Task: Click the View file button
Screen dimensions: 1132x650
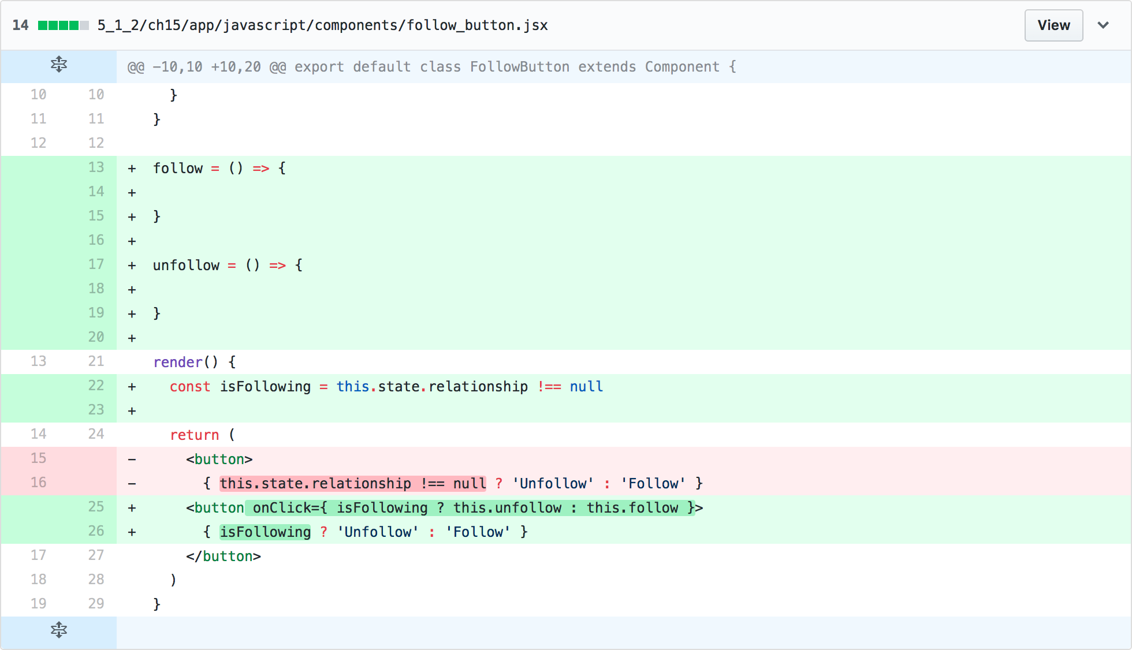Action: coord(1053,25)
